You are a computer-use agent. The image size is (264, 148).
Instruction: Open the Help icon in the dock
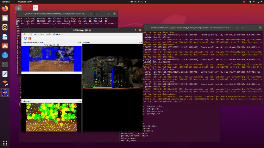click(x=5, y=55)
